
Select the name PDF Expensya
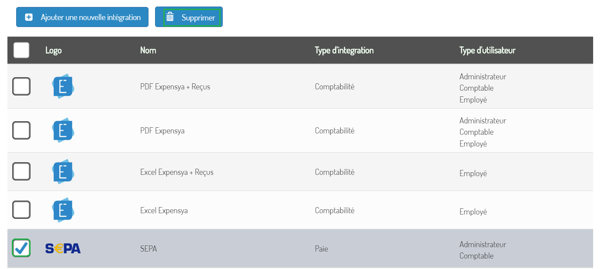[x=162, y=131]
